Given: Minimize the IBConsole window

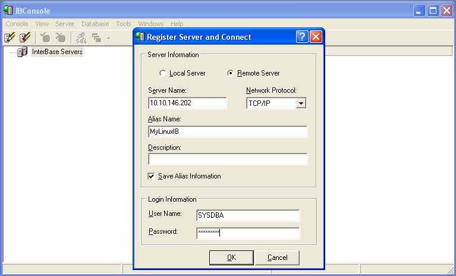Looking at the screenshot, I should click(x=419, y=11).
